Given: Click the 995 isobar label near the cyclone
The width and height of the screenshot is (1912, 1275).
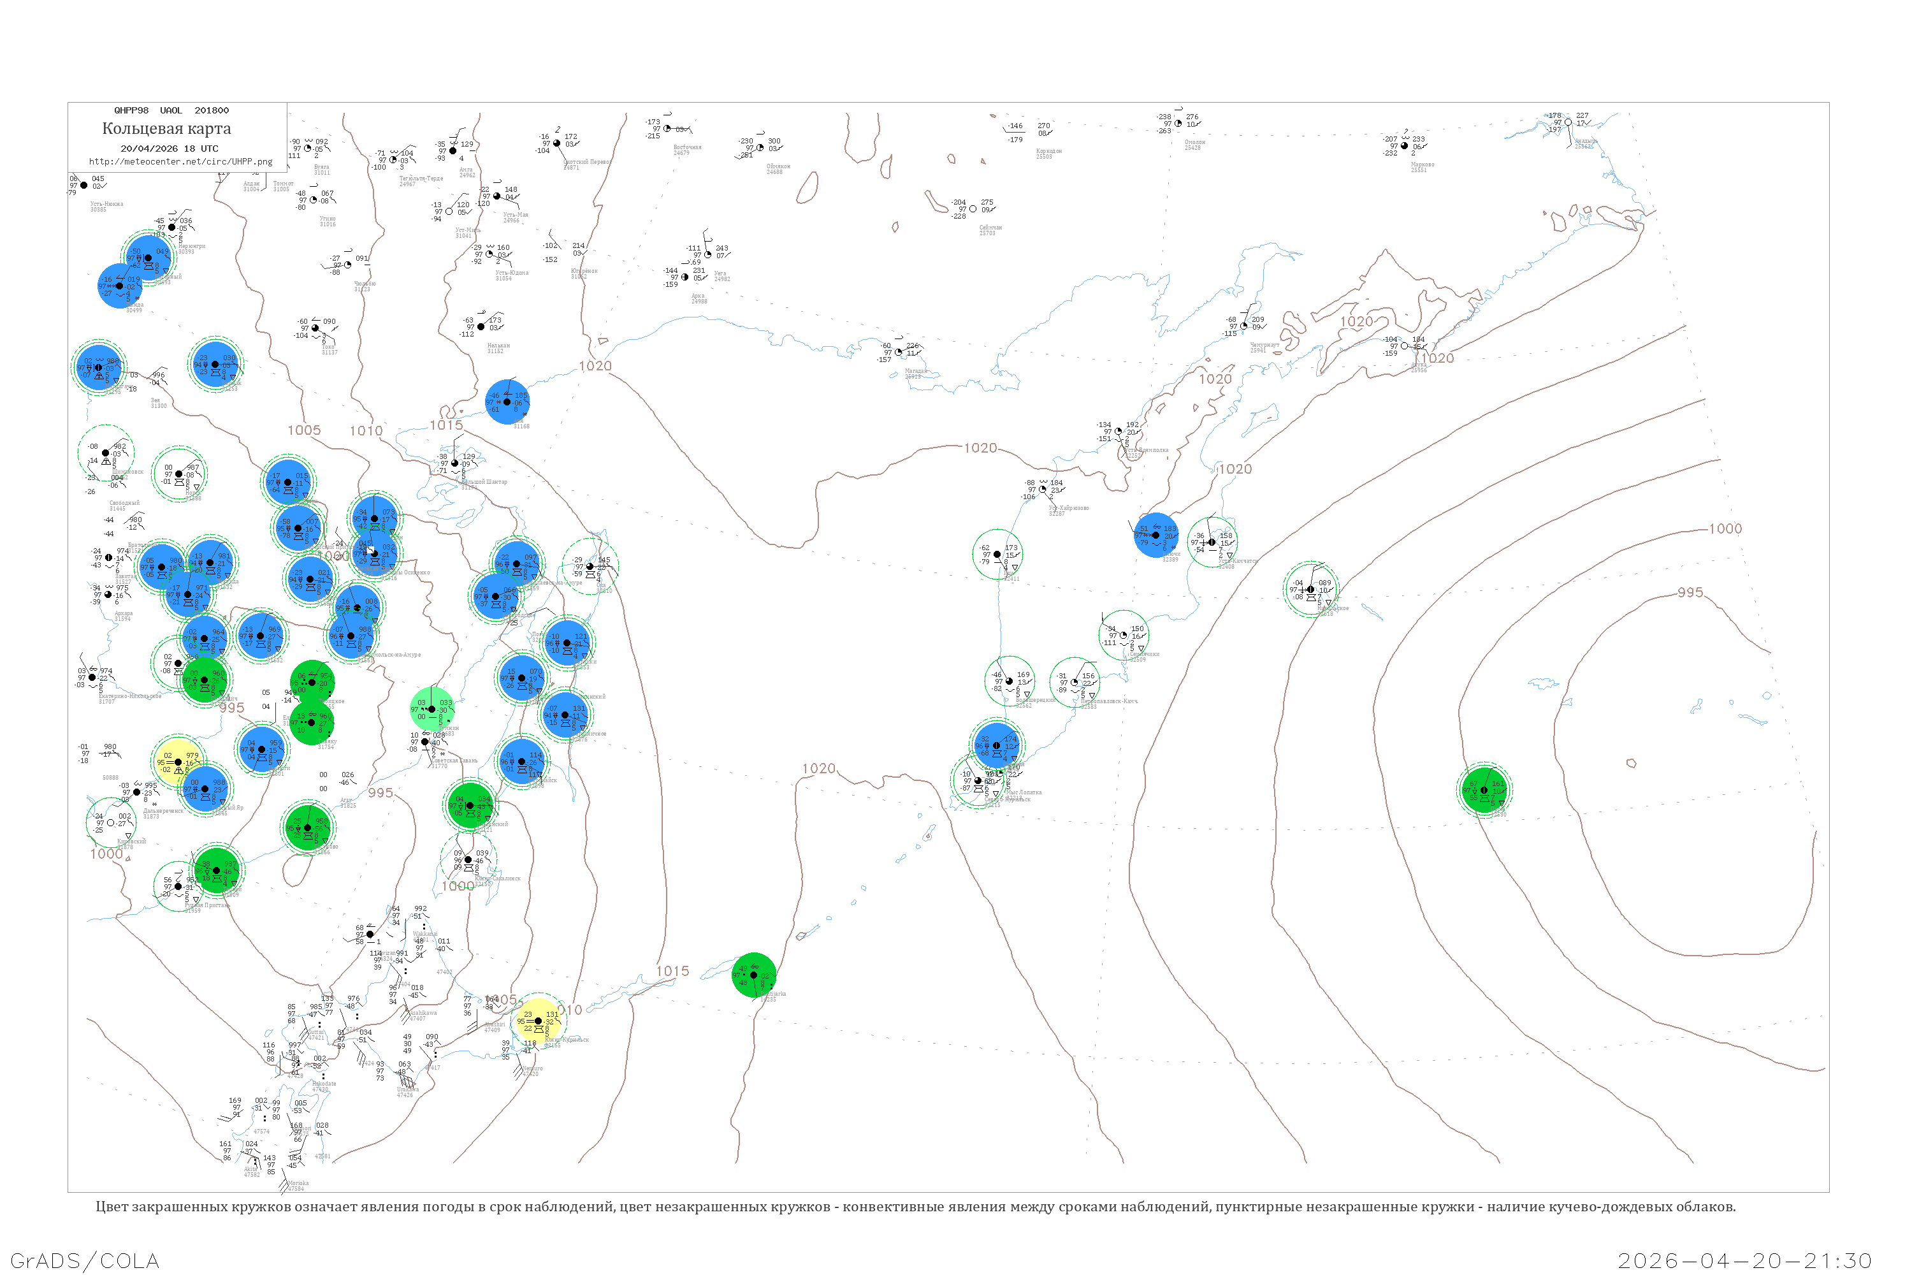Looking at the screenshot, I should pyautogui.click(x=1690, y=593).
